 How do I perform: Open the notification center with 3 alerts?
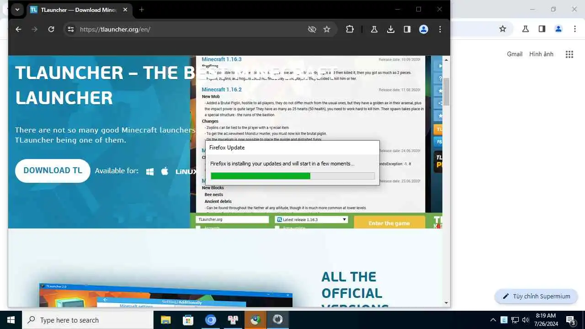click(x=570, y=320)
